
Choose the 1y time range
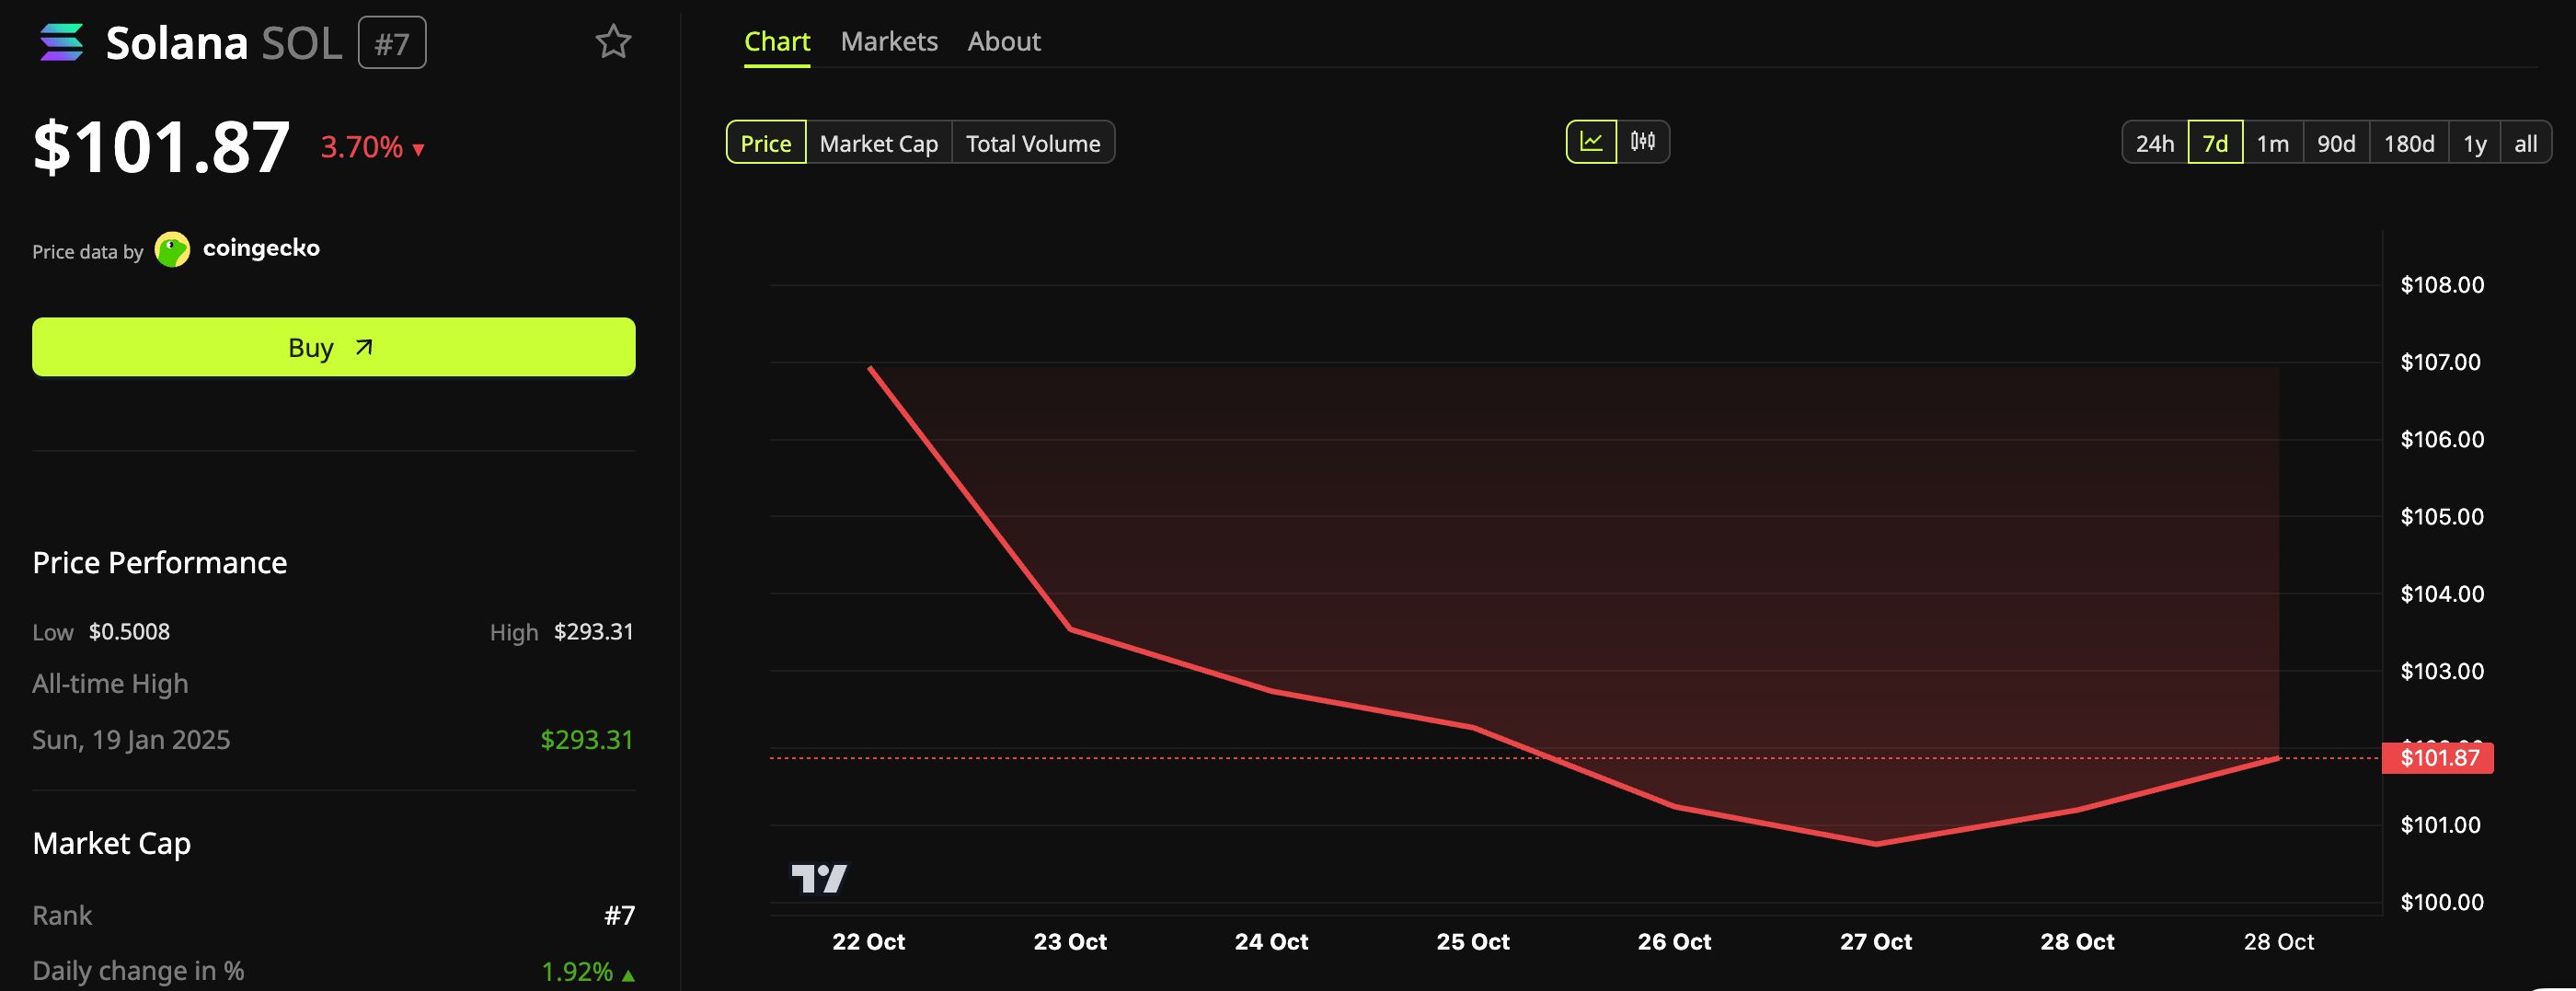pyautogui.click(x=2475, y=143)
